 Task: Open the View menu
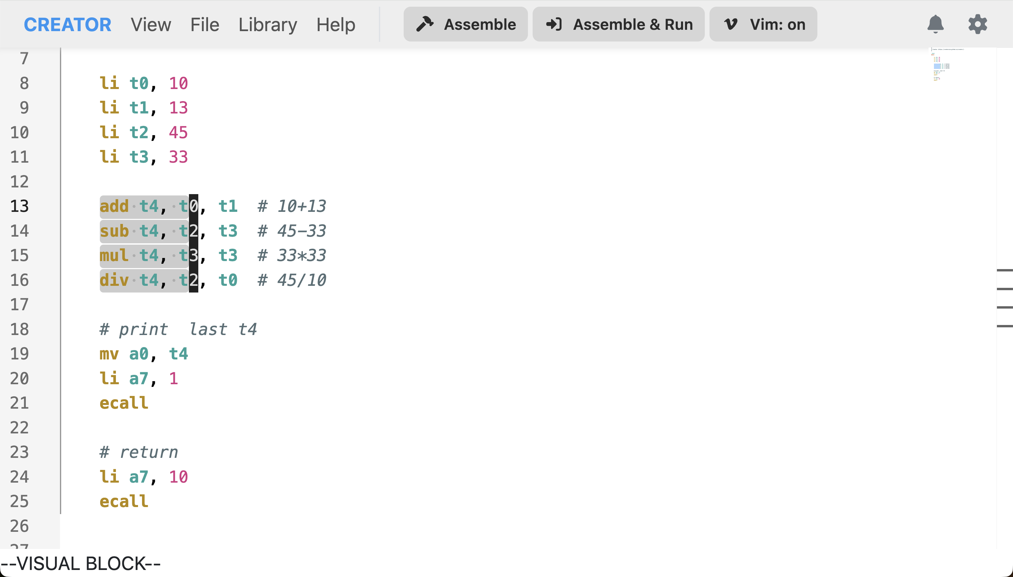pos(150,24)
